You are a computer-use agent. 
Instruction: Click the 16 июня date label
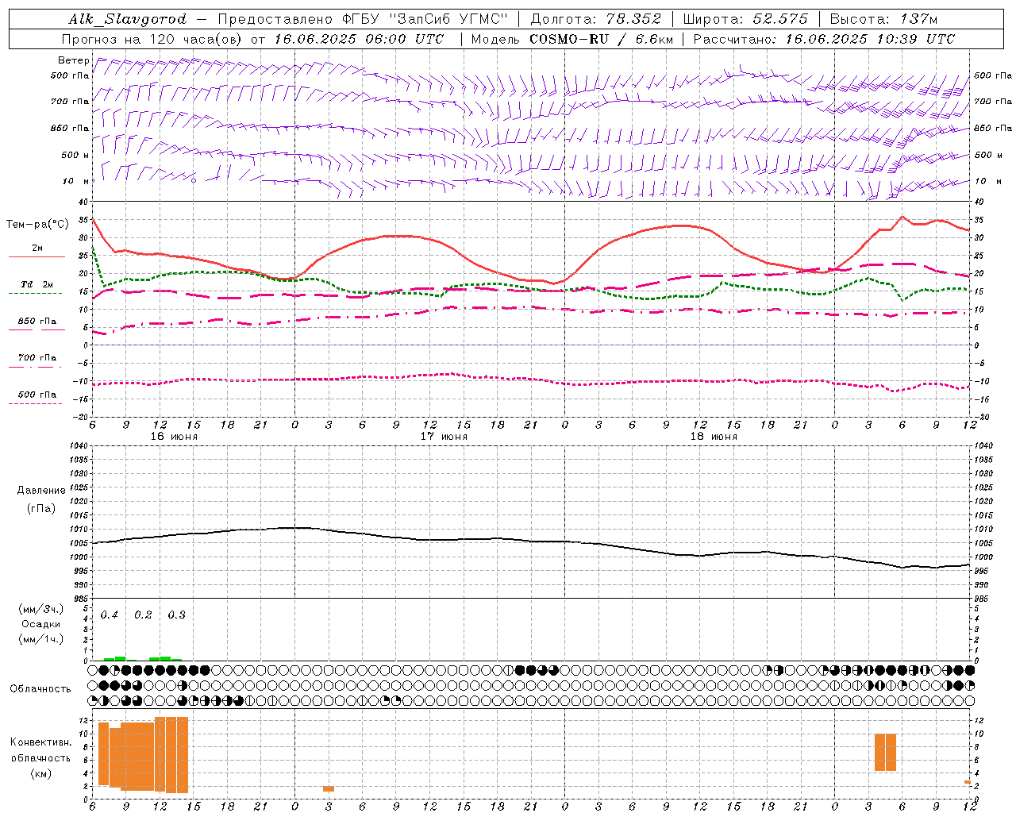(x=174, y=437)
